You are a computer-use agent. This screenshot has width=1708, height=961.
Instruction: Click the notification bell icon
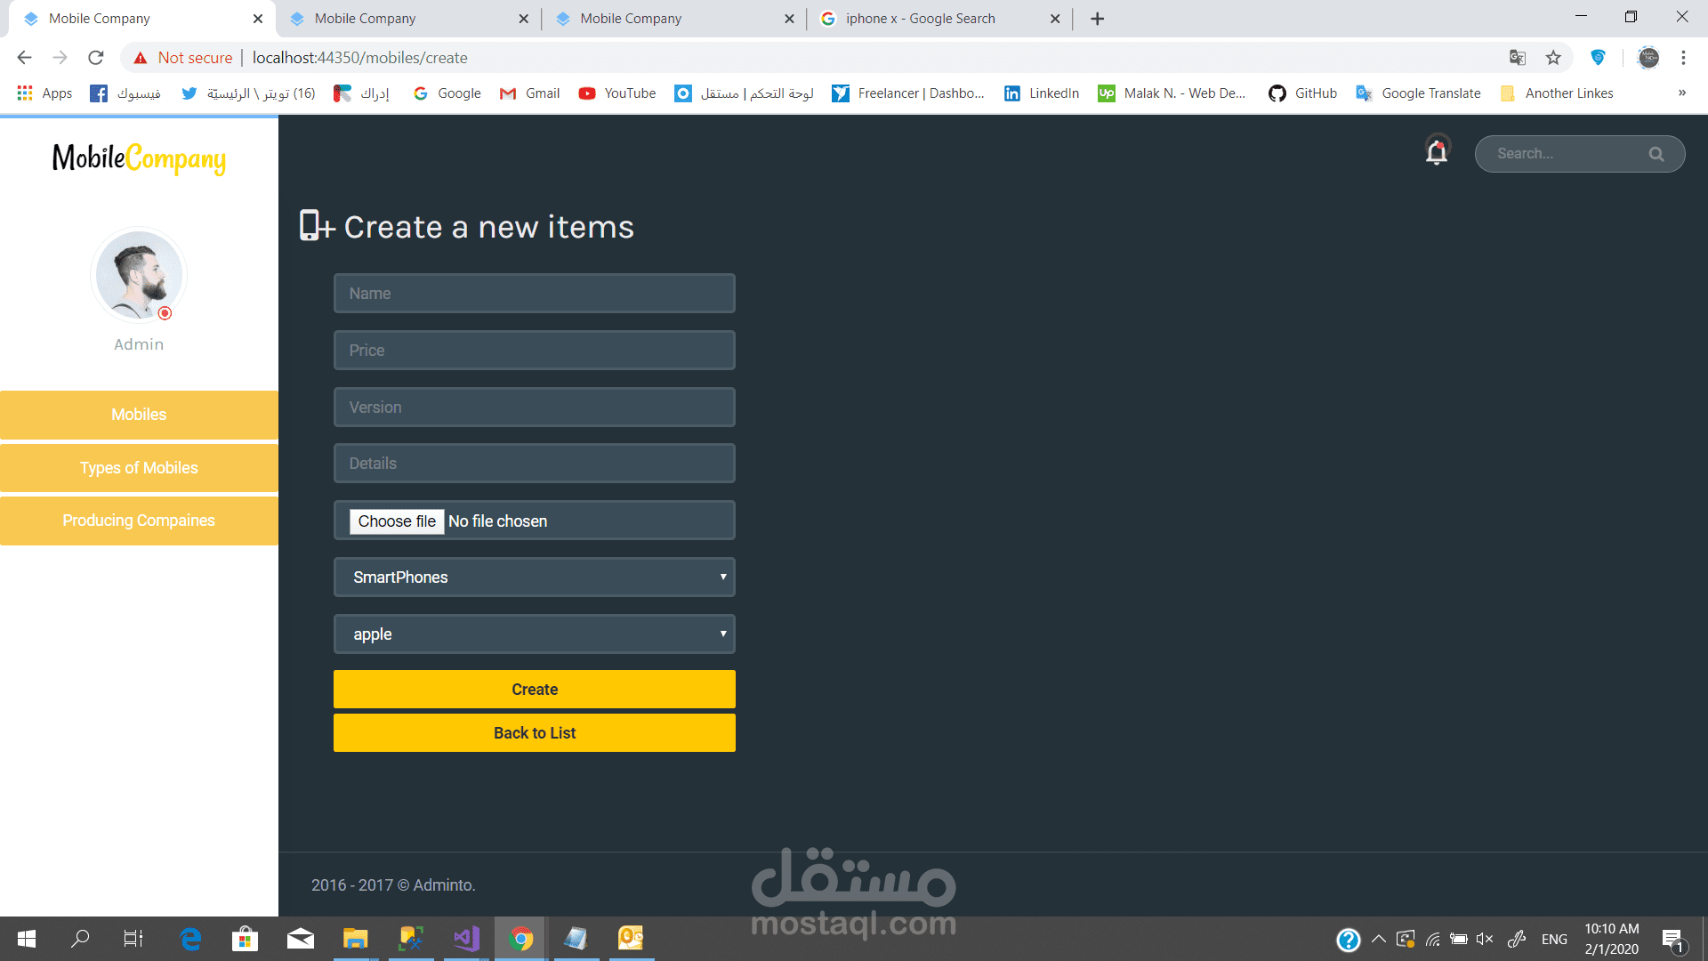pos(1437,152)
